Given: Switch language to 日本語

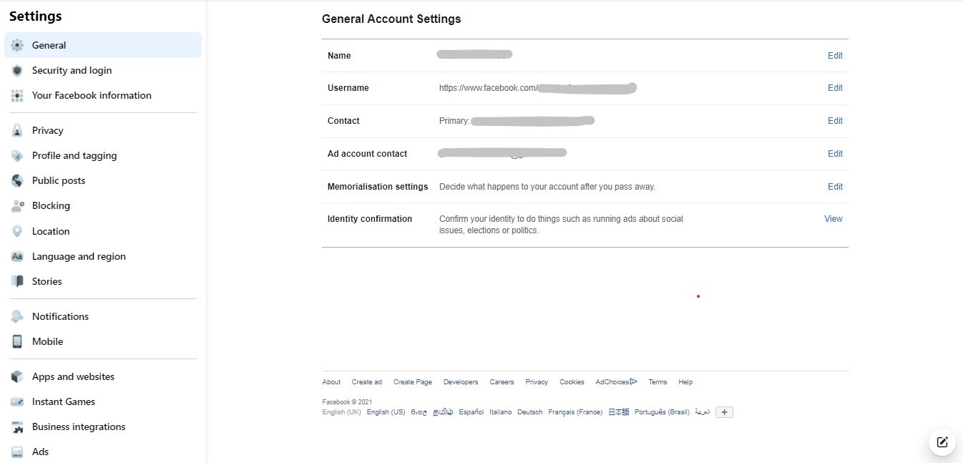Looking at the screenshot, I should pos(619,412).
